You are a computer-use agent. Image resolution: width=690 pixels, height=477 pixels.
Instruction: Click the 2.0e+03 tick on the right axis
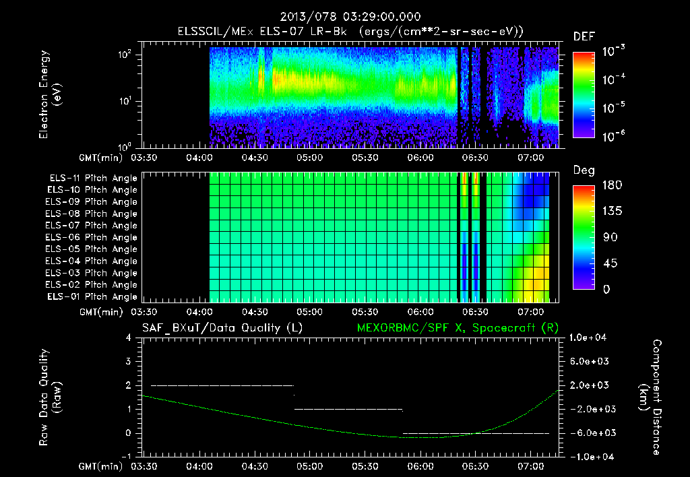590,385
